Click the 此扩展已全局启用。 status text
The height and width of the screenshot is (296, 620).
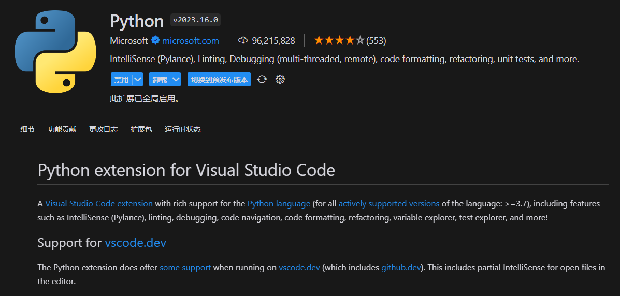[x=145, y=99]
